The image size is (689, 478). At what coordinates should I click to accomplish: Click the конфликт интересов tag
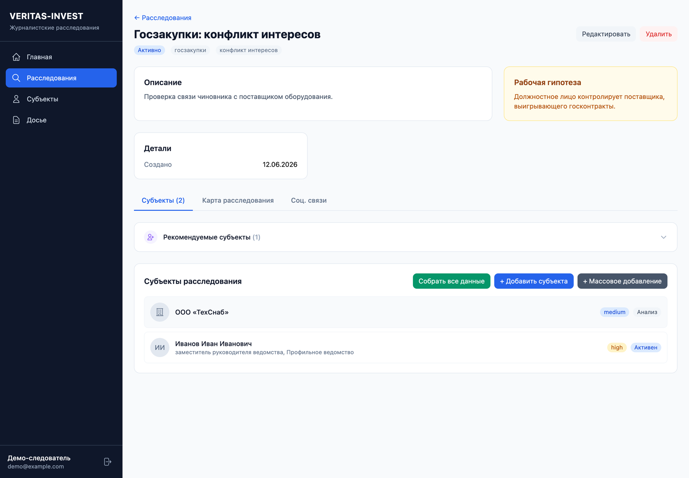click(x=248, y=50)
